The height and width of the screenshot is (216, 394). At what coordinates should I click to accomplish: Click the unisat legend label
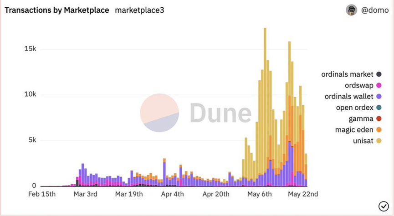[363, 141]
